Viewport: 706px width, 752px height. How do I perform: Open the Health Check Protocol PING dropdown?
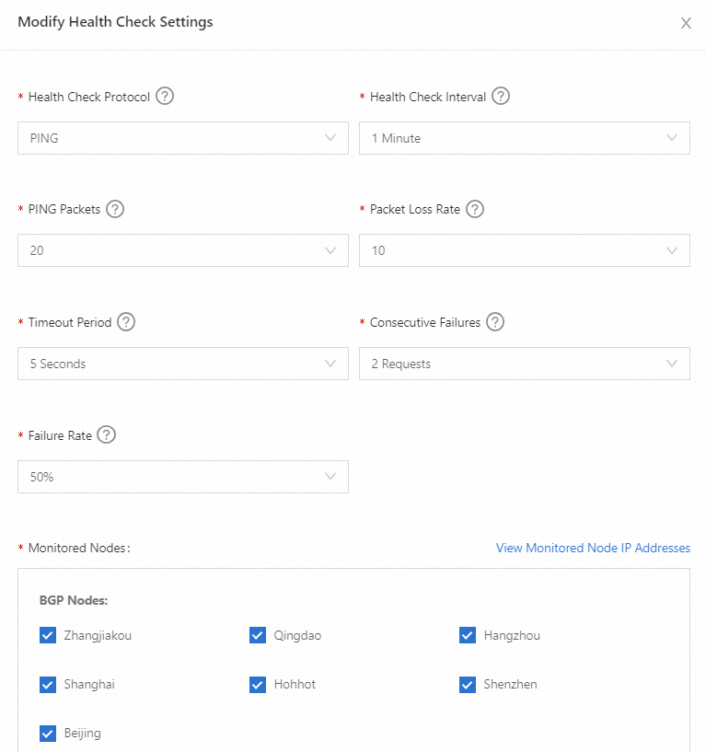pos(183,138)
